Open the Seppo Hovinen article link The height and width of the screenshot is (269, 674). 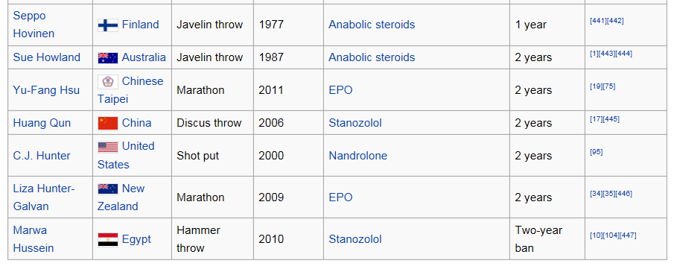pyautogui.click(x=34, y=25)
